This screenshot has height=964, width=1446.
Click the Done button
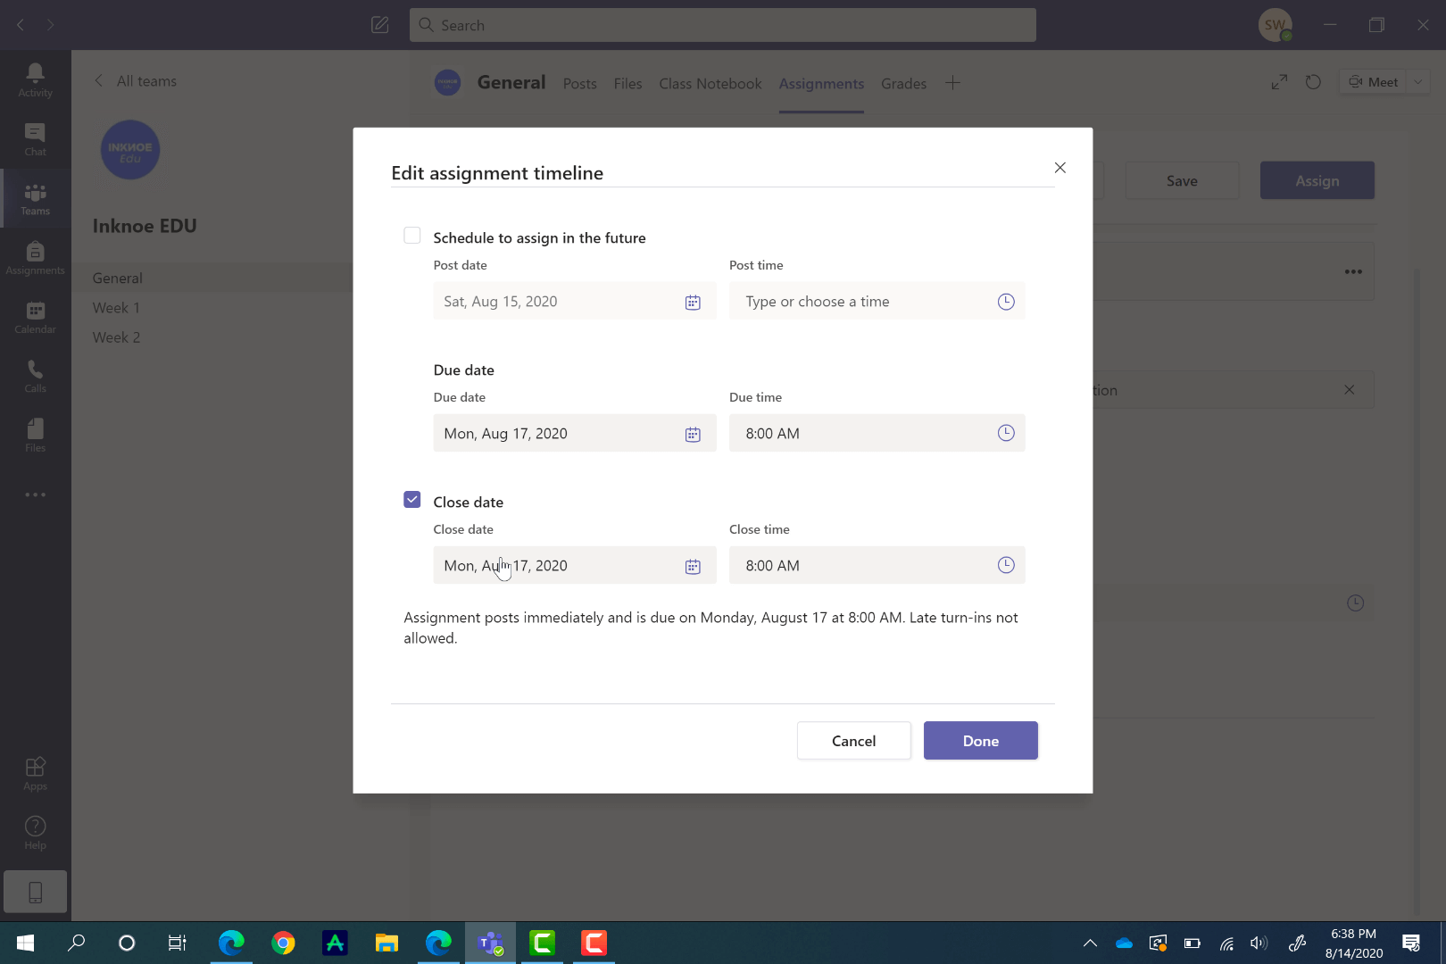pos(980,740)
